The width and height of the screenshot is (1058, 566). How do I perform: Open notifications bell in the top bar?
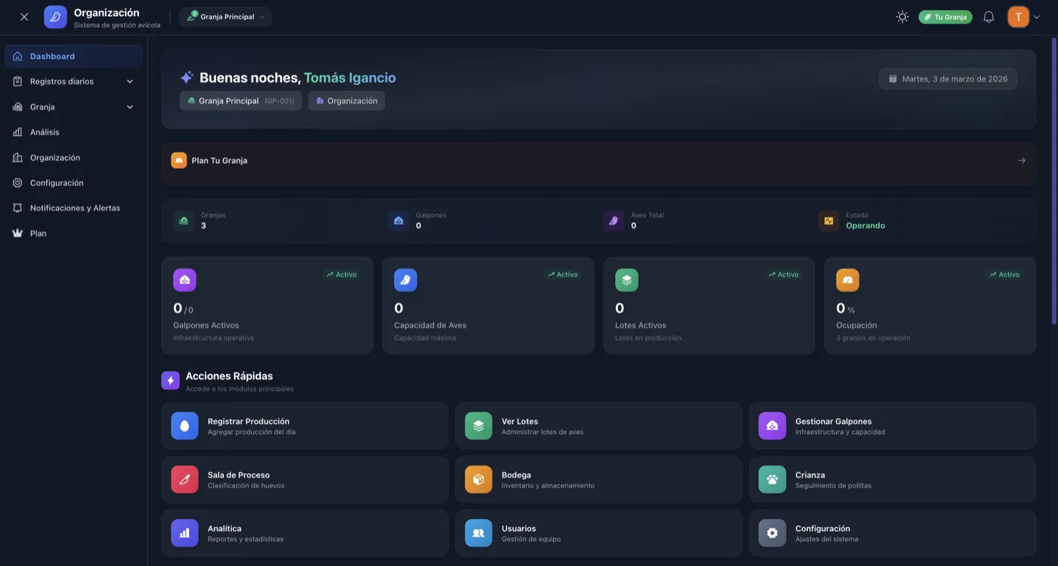[988, 17]
